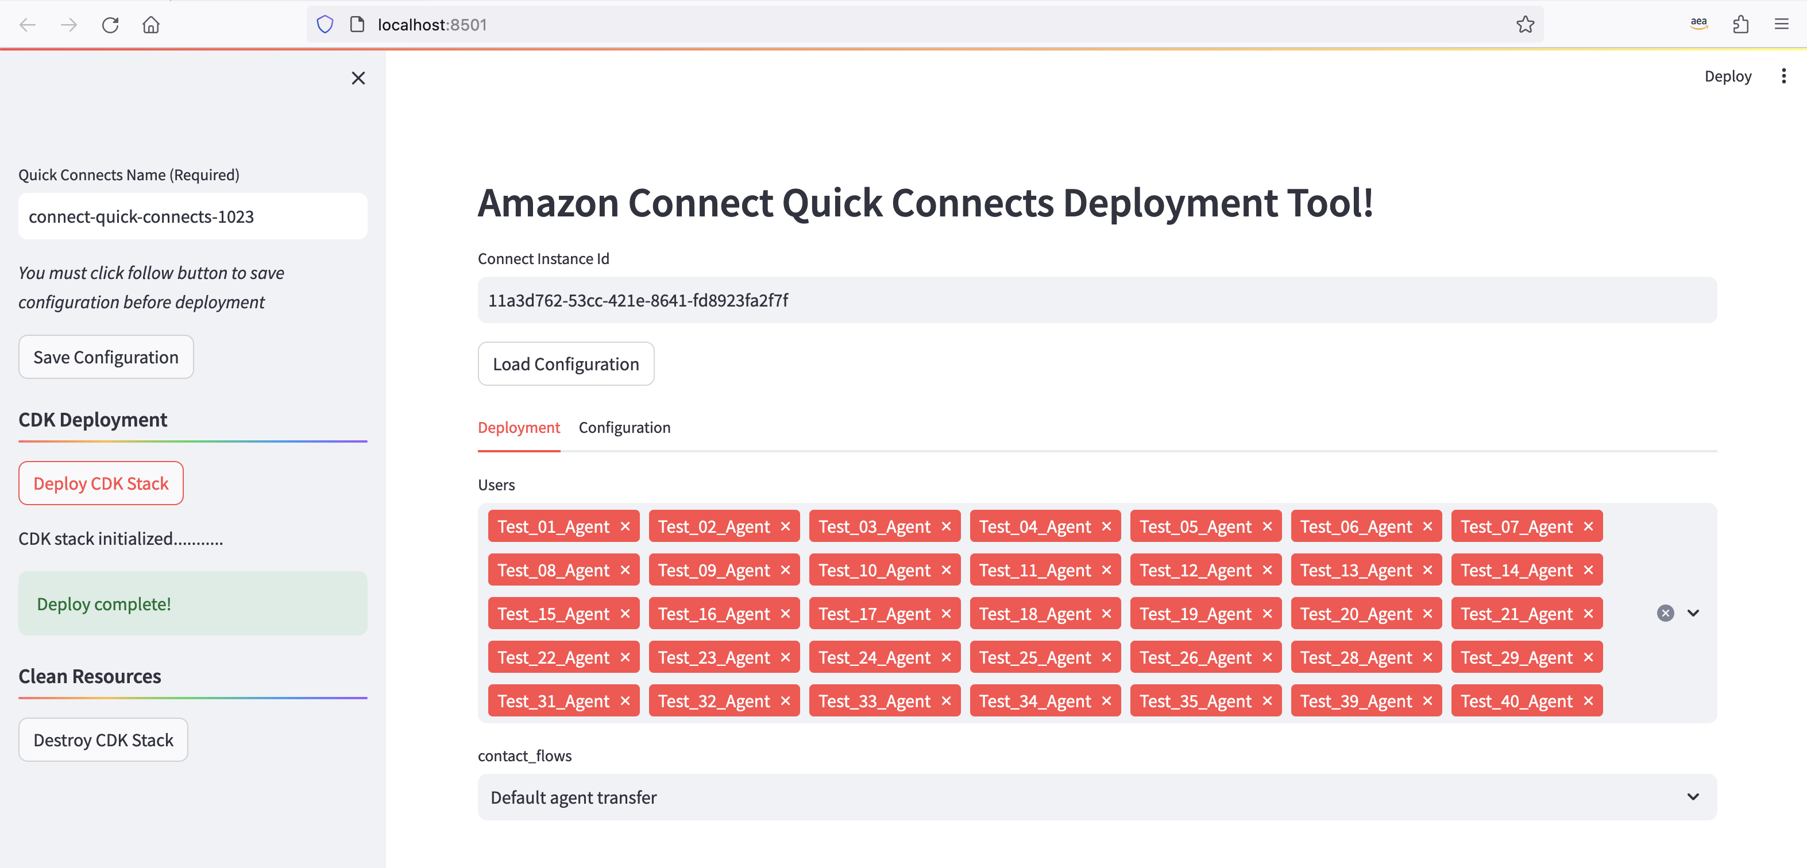Open the aea browser extension
1807x868 pixels.
pyautogui.click(x=1698, y=23)
